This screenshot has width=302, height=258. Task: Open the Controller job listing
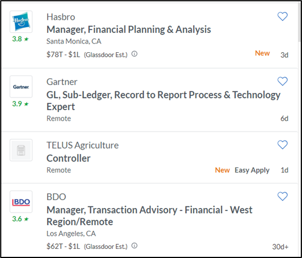(68, 158)
